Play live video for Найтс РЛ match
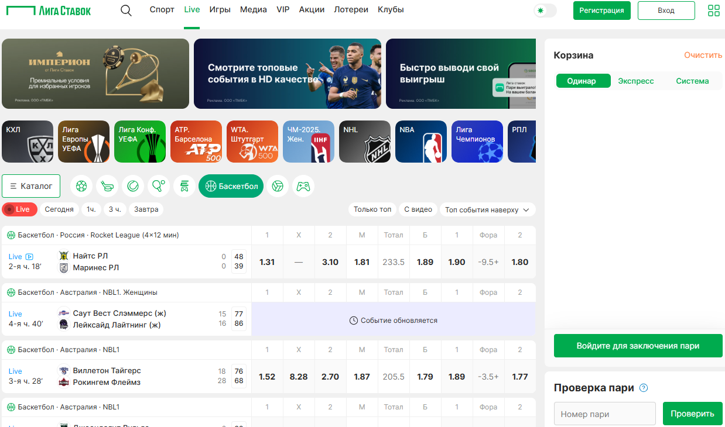Viewport: 725px width, 427px height. point(29,257)
